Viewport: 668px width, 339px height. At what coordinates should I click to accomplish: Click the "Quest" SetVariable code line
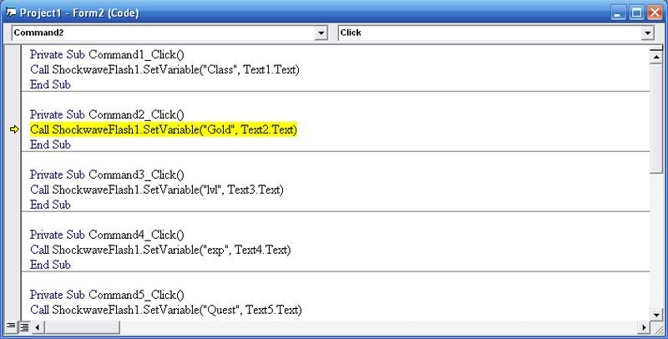[165, 310]
